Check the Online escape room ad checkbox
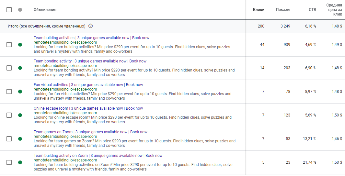This screenshot has height=176, width=345. coord(9,115)
